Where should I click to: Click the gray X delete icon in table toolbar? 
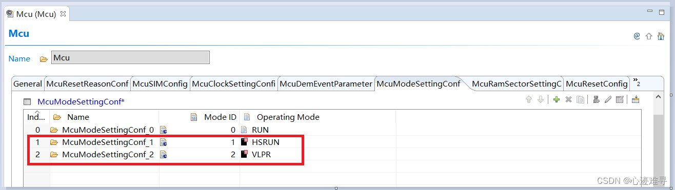(568, 100)
